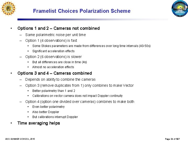Click 'Same polarimetric noise per unit time' line
The image size is (188, 141).
[55, 35]
